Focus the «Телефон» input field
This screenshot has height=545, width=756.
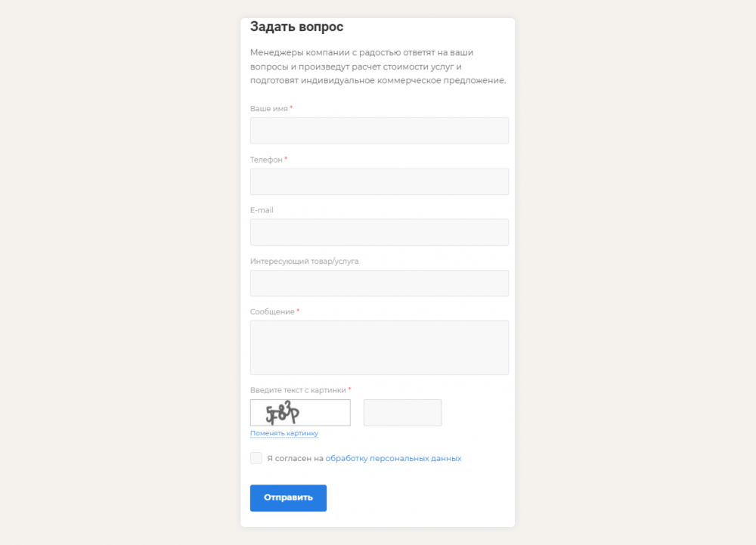tap(379, 181)
